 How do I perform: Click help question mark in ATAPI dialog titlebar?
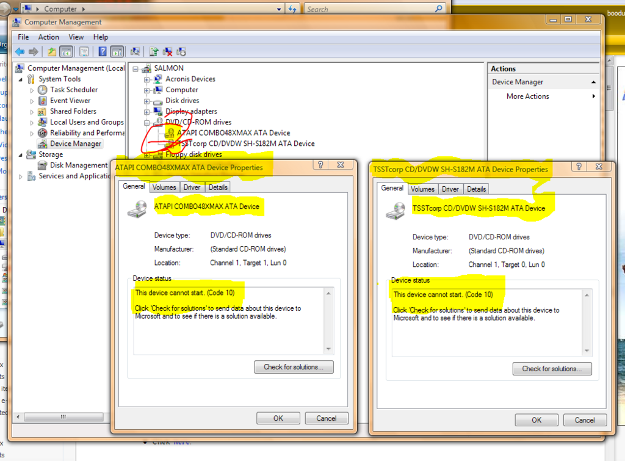(x=319, y=165)
